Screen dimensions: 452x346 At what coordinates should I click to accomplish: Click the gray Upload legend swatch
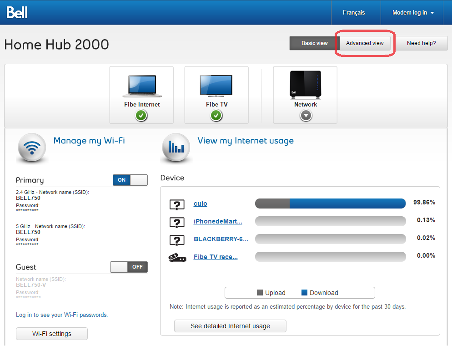(x=260, y=293)
